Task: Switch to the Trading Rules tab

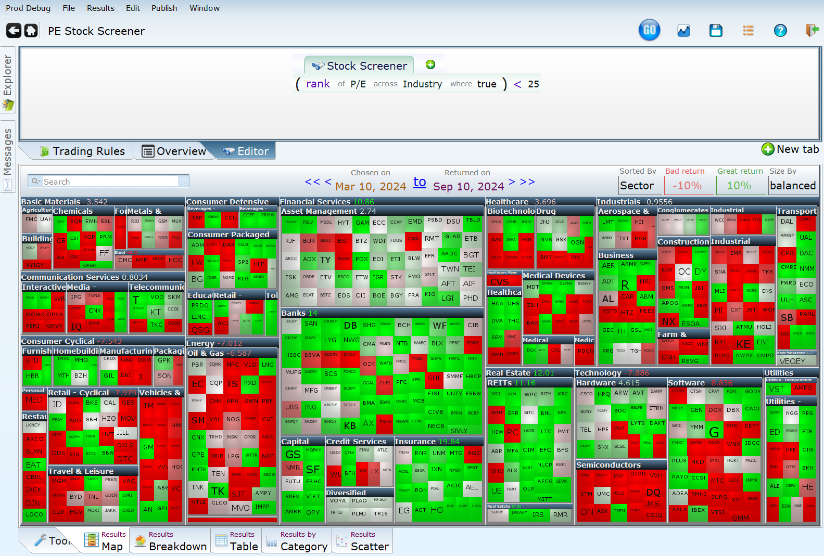Action: 82,151
